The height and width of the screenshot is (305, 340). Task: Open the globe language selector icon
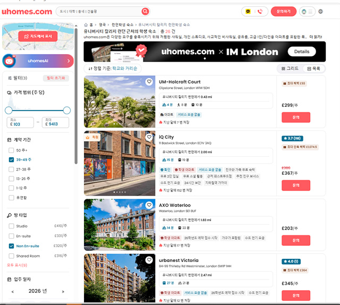[x=320, y=11]
